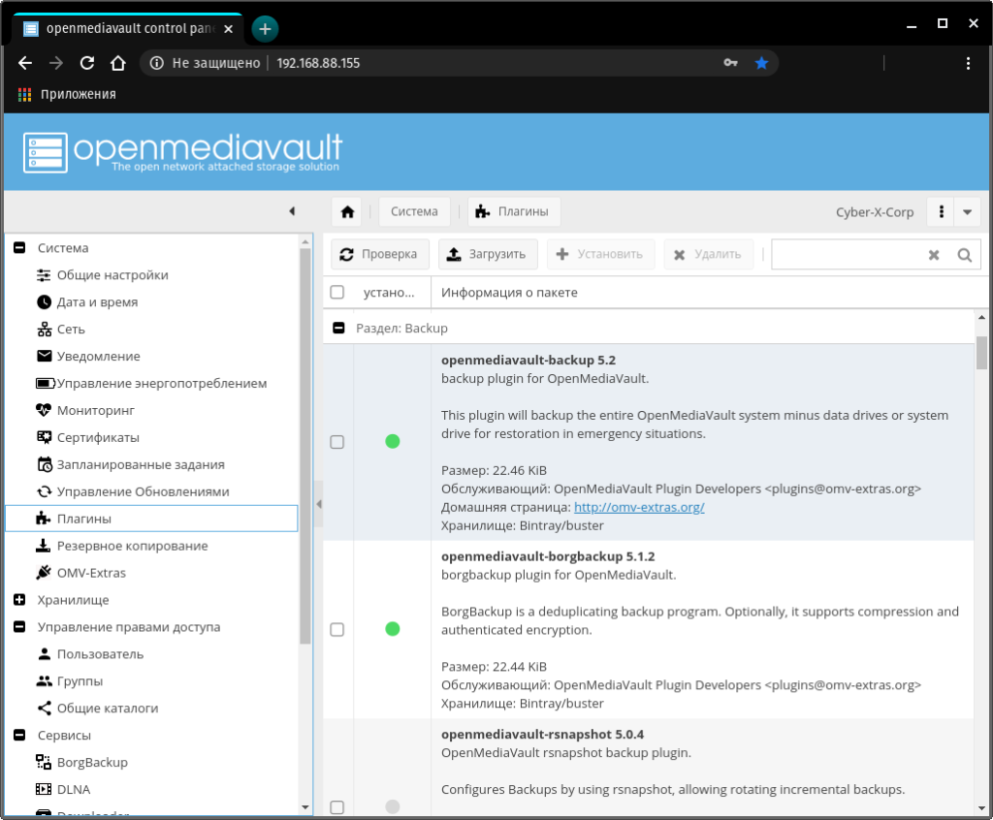
Task: Open Monitoring in the sidebar
Action: (95, 411)
